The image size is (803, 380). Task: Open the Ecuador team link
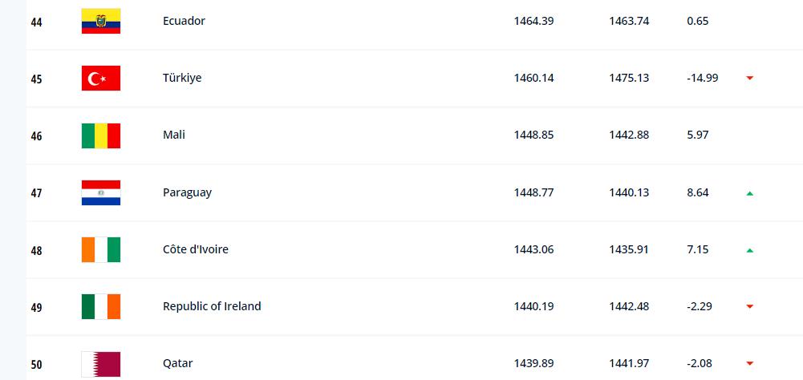tap(184, 21)
